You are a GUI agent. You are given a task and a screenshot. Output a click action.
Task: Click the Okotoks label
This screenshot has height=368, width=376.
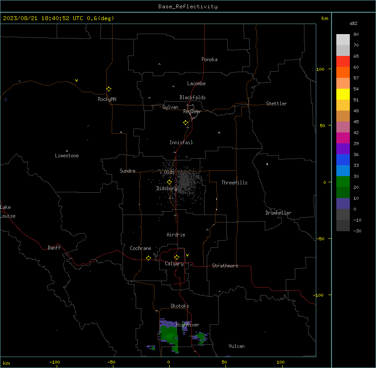click(x=180, y=306)
